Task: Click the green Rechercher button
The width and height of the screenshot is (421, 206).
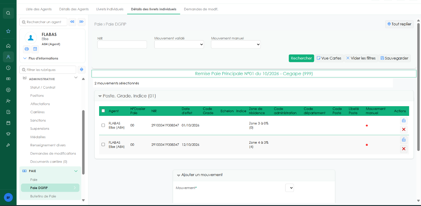Action: (301, 58)
